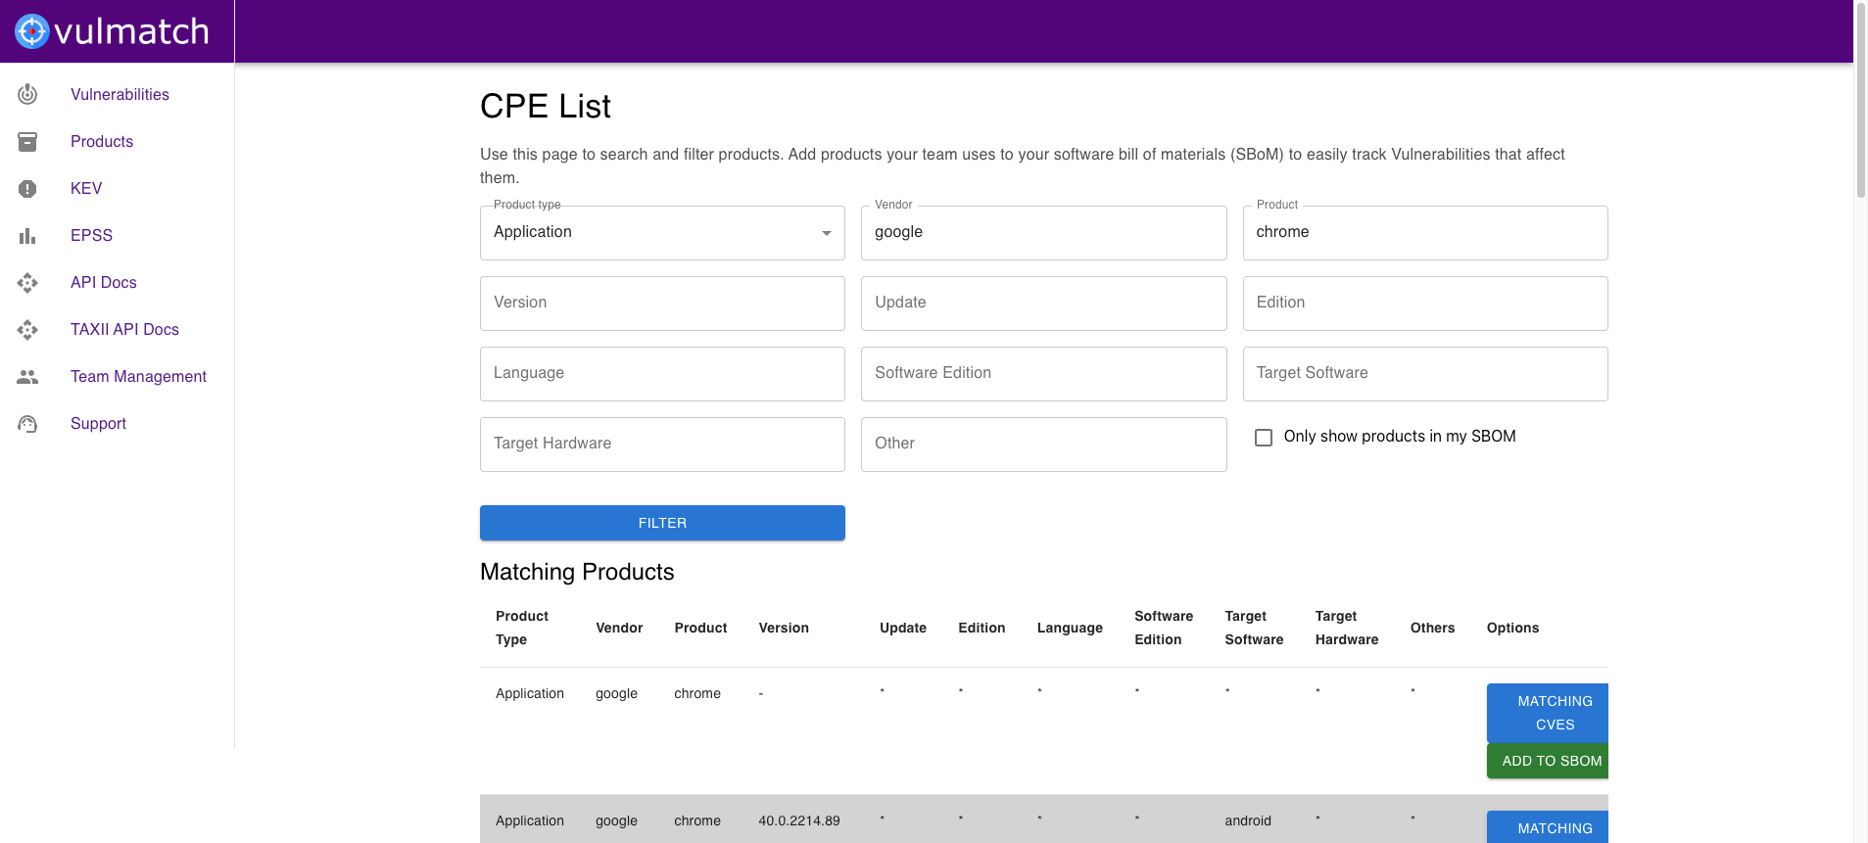Click the Target Software column header
The width and height of the screenshot is (1868, 843).
[1254, 628]
